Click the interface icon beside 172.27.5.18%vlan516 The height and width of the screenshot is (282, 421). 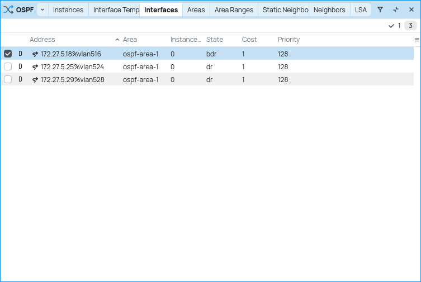[35, 54]
